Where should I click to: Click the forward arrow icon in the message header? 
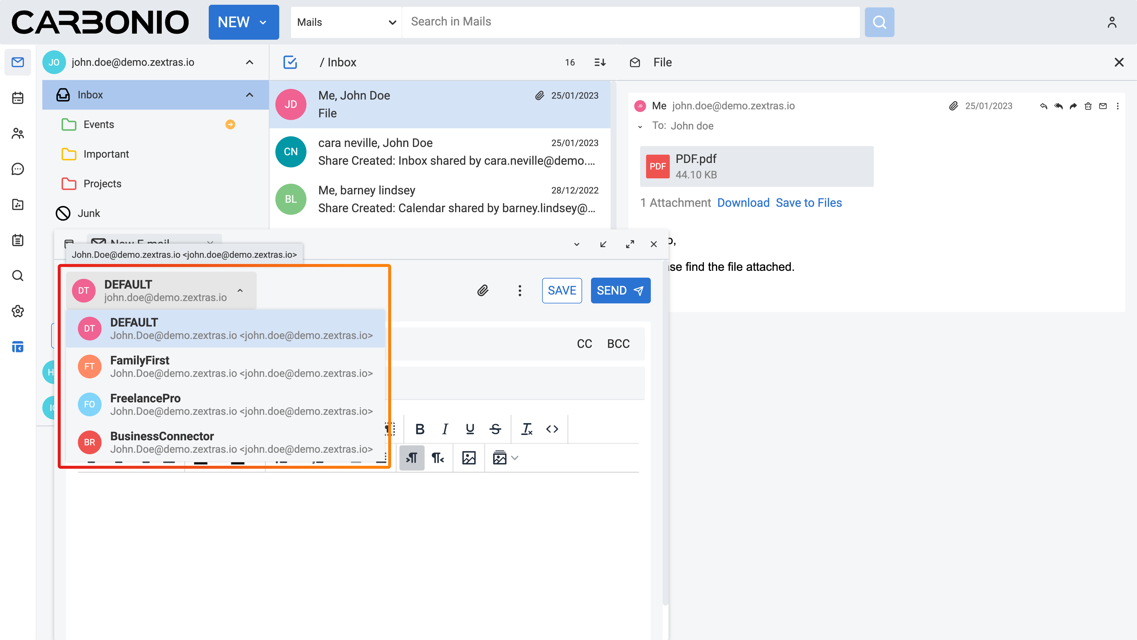click(x=1073, y=106)
